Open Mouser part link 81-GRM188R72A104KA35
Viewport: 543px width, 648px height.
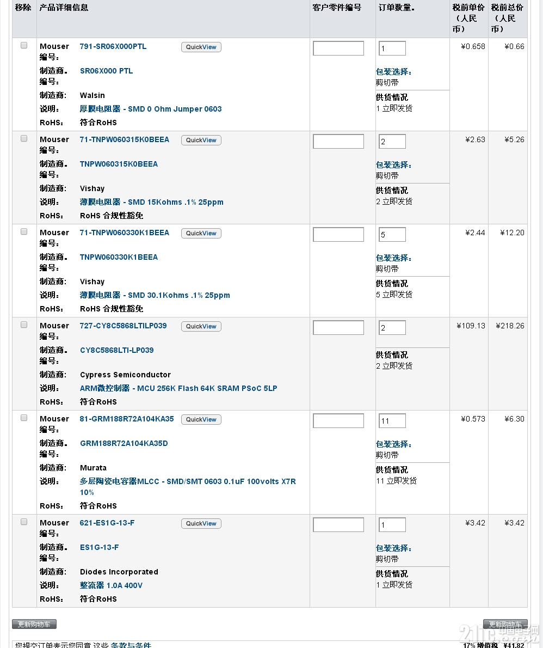point(127,419)
